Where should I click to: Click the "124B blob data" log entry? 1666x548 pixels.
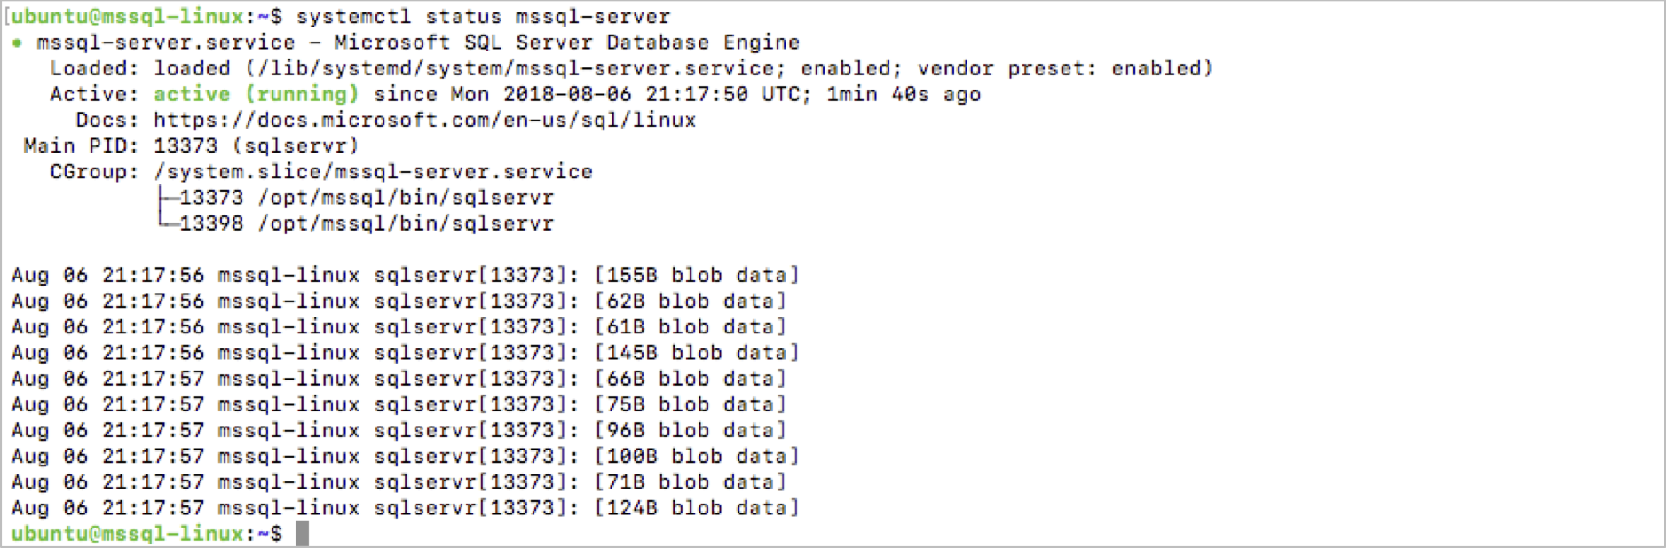(x=697, y=508)
